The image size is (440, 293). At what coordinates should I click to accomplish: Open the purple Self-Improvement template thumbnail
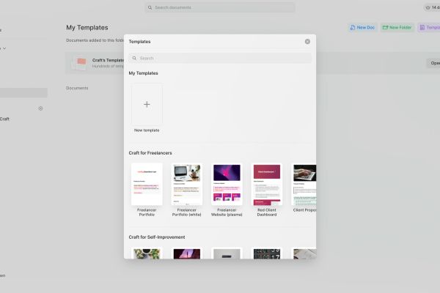(x=186, y=253)
